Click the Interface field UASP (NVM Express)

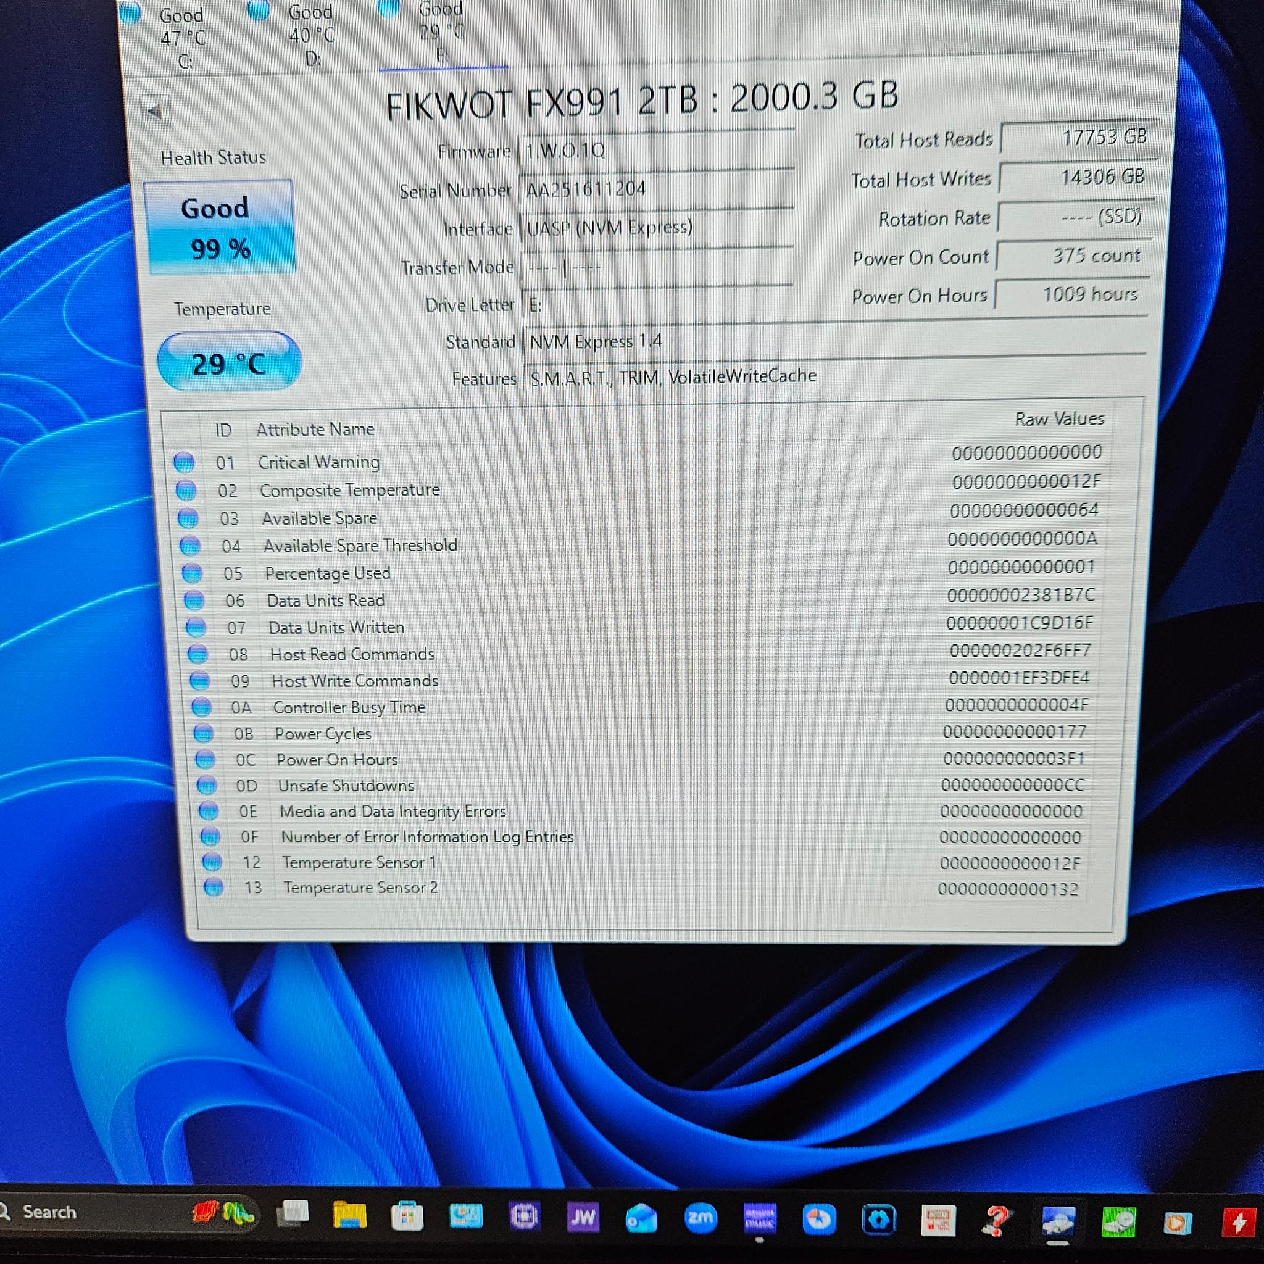(657, 228)
